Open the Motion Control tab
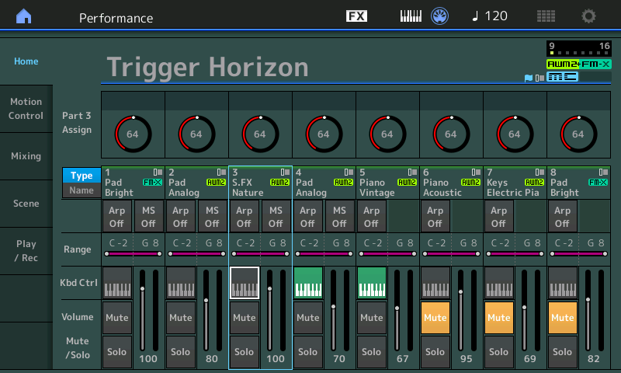This screenshot has height=373, width=621. pyautogui.click(x=26, y=109)
